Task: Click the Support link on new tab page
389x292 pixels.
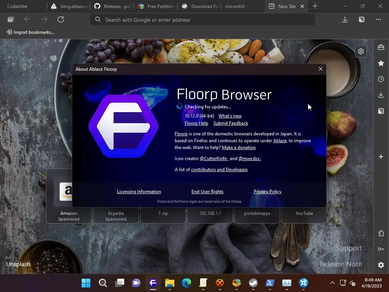Action: pos(349,248)
